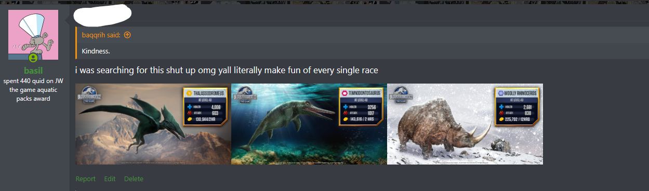Click the post text 'i was searching for this'

tap(120, 70)
